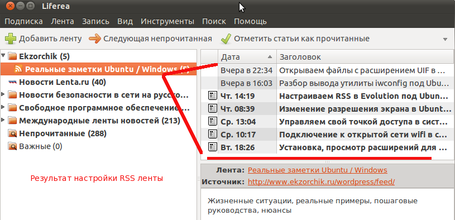Image resolution: width=455 pixels, height=220 pixels.
Task: Click unread icon of Ср. 13:04 item
Action: [x=213, y=121]
